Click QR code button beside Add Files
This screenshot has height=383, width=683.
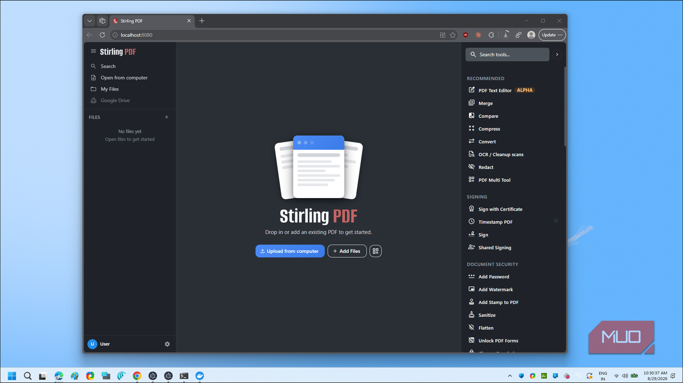pos(376,251)
